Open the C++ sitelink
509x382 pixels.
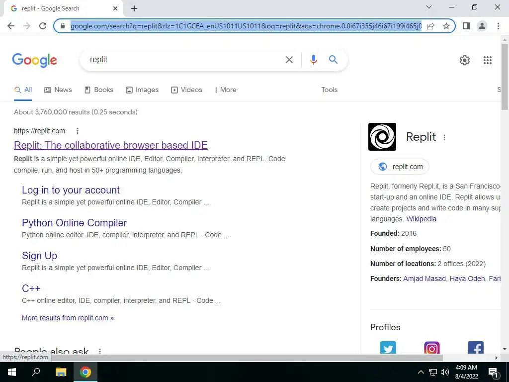click(x=31, y=288)
